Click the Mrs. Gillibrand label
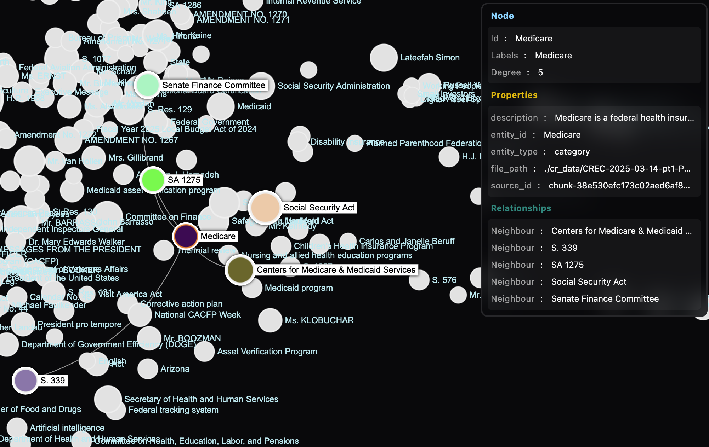This screenshot has width=709, height=447. [x=136, y=158]
